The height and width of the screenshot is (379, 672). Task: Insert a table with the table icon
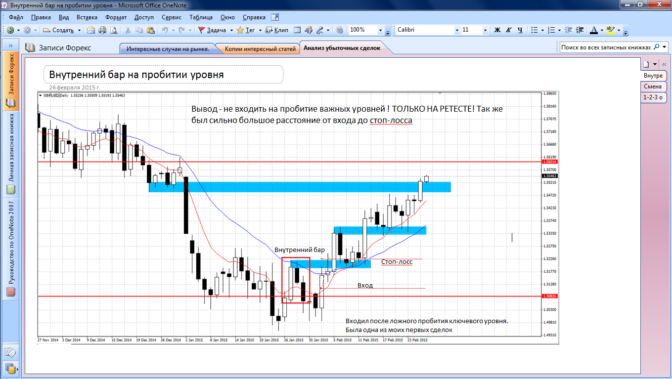(297, 30)
